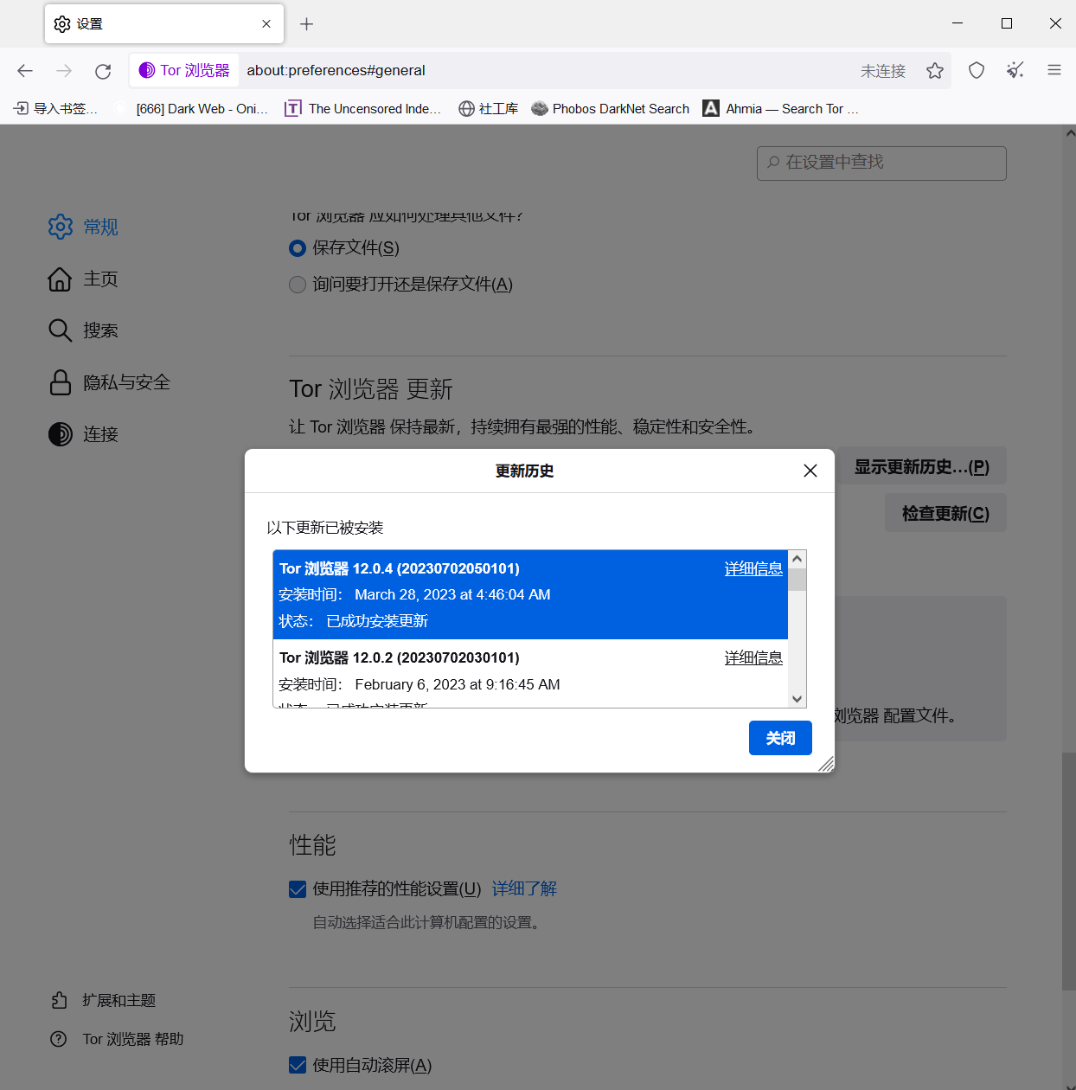Open the shield security level icon

click(977, 71)
